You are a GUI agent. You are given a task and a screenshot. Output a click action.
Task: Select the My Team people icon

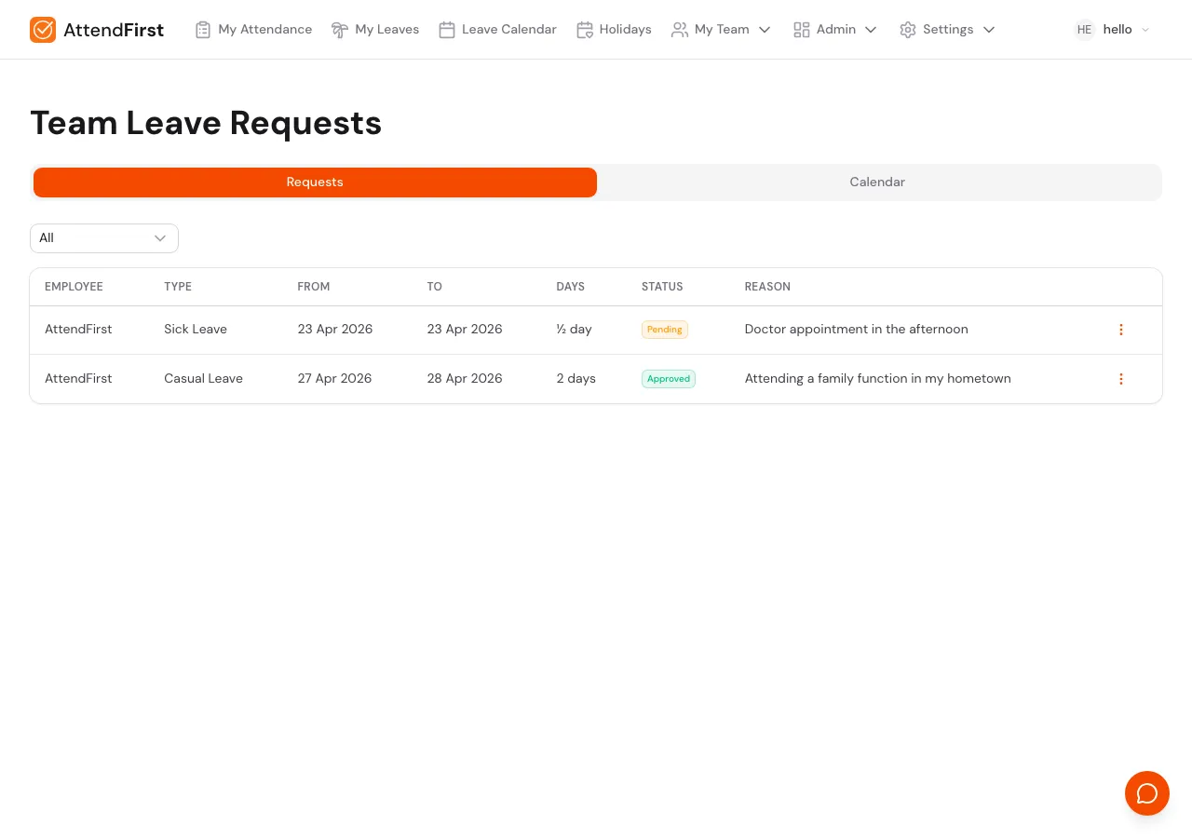coord(680,29)
